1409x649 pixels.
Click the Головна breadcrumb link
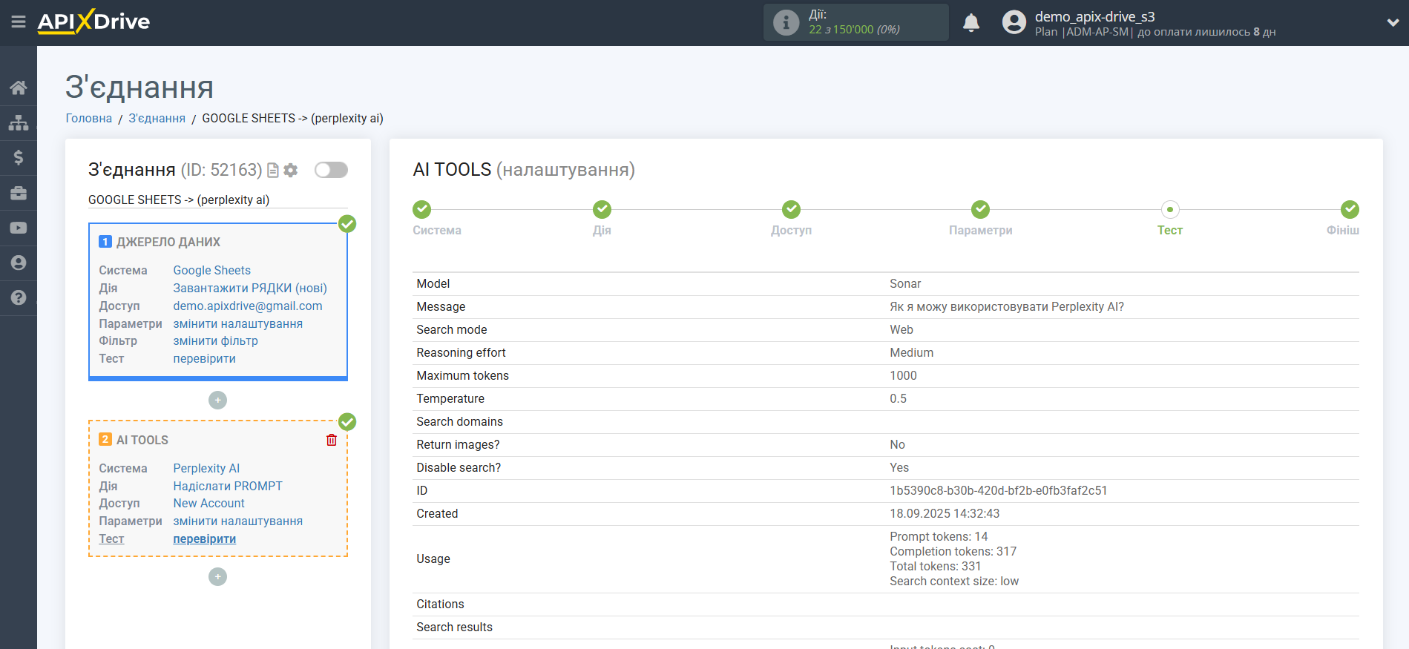(89, 118)
